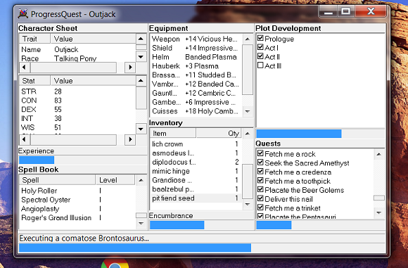Select the Shield equipment row
This screenshot has height=268, width=408.
pos(196,48)
